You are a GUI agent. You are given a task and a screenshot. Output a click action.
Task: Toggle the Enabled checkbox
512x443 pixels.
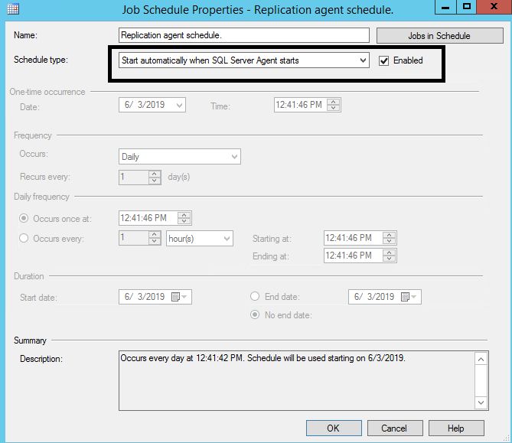coord(383,60)
